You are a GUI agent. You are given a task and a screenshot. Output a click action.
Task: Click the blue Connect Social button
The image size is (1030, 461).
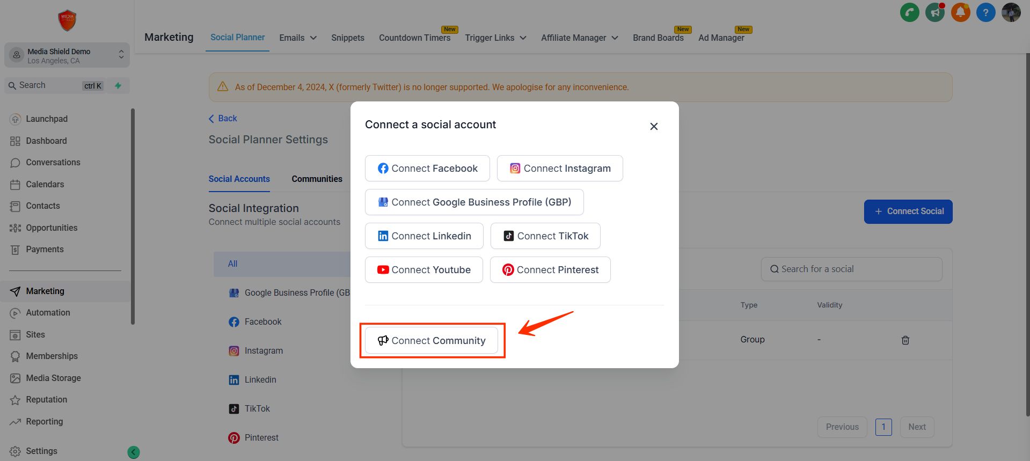(908, 211)
